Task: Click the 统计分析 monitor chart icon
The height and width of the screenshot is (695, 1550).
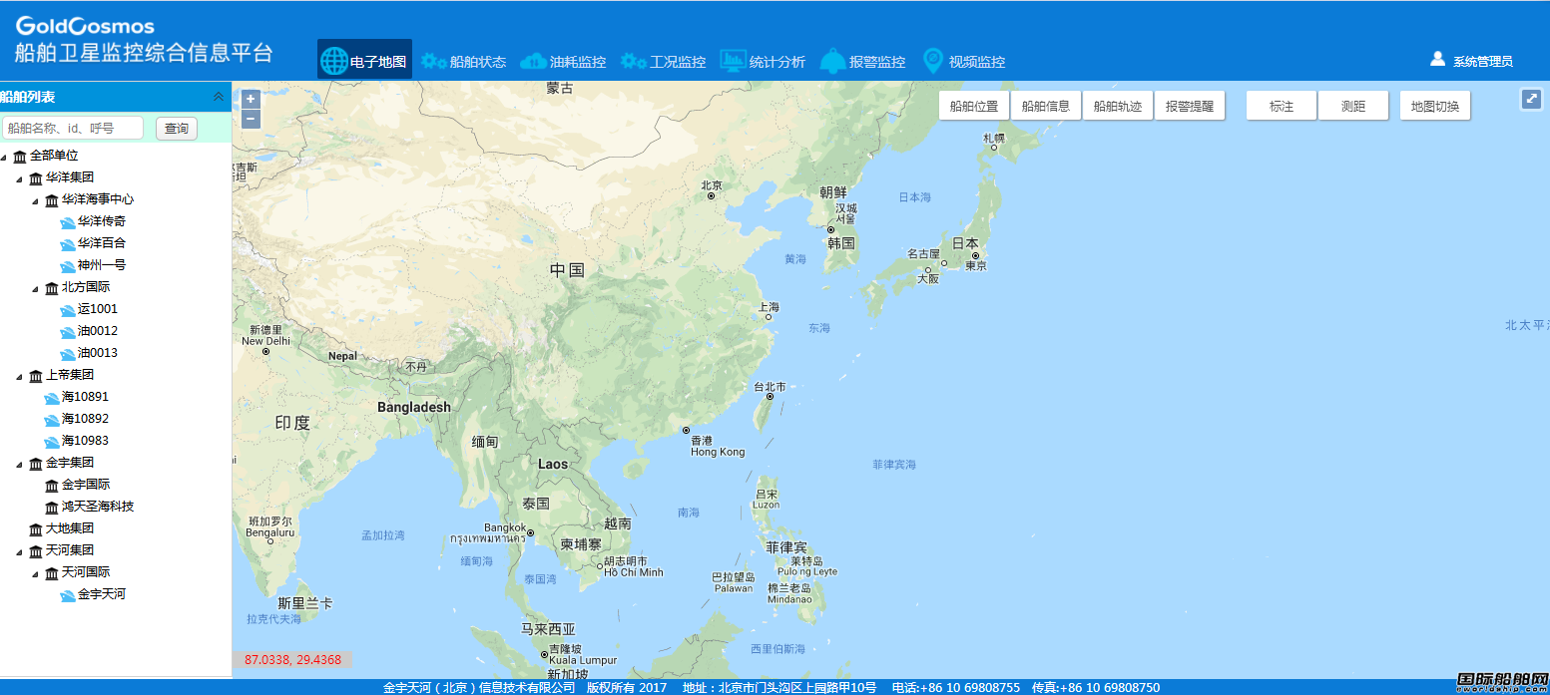Action: 734,61
